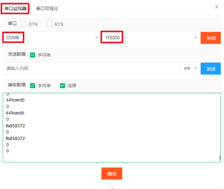224x189 pixels.
Task: Enable the DTR checkbox
Action: click(x=24, y=24)
